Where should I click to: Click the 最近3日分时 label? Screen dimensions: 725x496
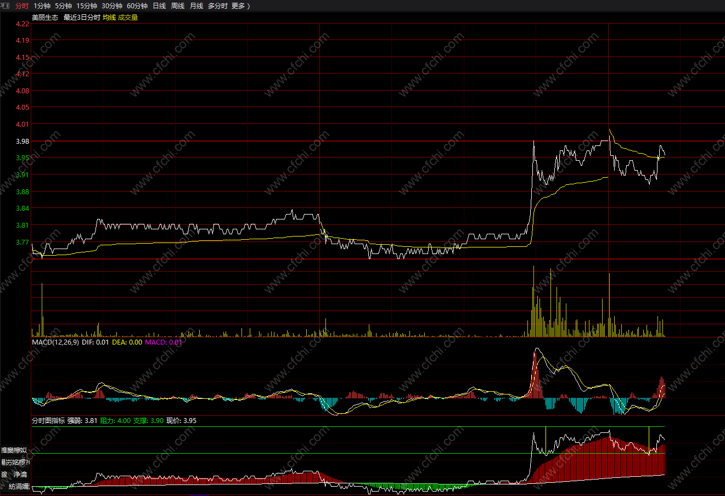[82, 18]
